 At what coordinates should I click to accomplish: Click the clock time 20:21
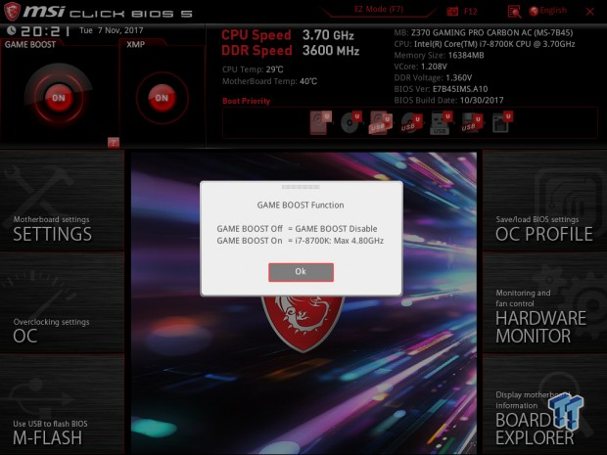[x=45, y=31]
